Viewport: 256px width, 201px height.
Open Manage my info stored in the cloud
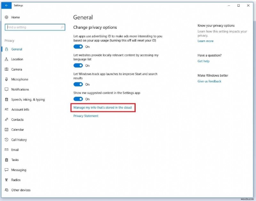[103, 108]
